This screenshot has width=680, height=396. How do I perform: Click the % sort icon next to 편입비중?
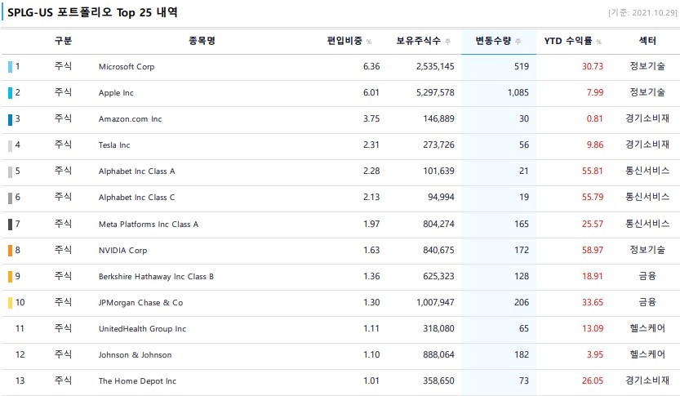coord(369,42)
